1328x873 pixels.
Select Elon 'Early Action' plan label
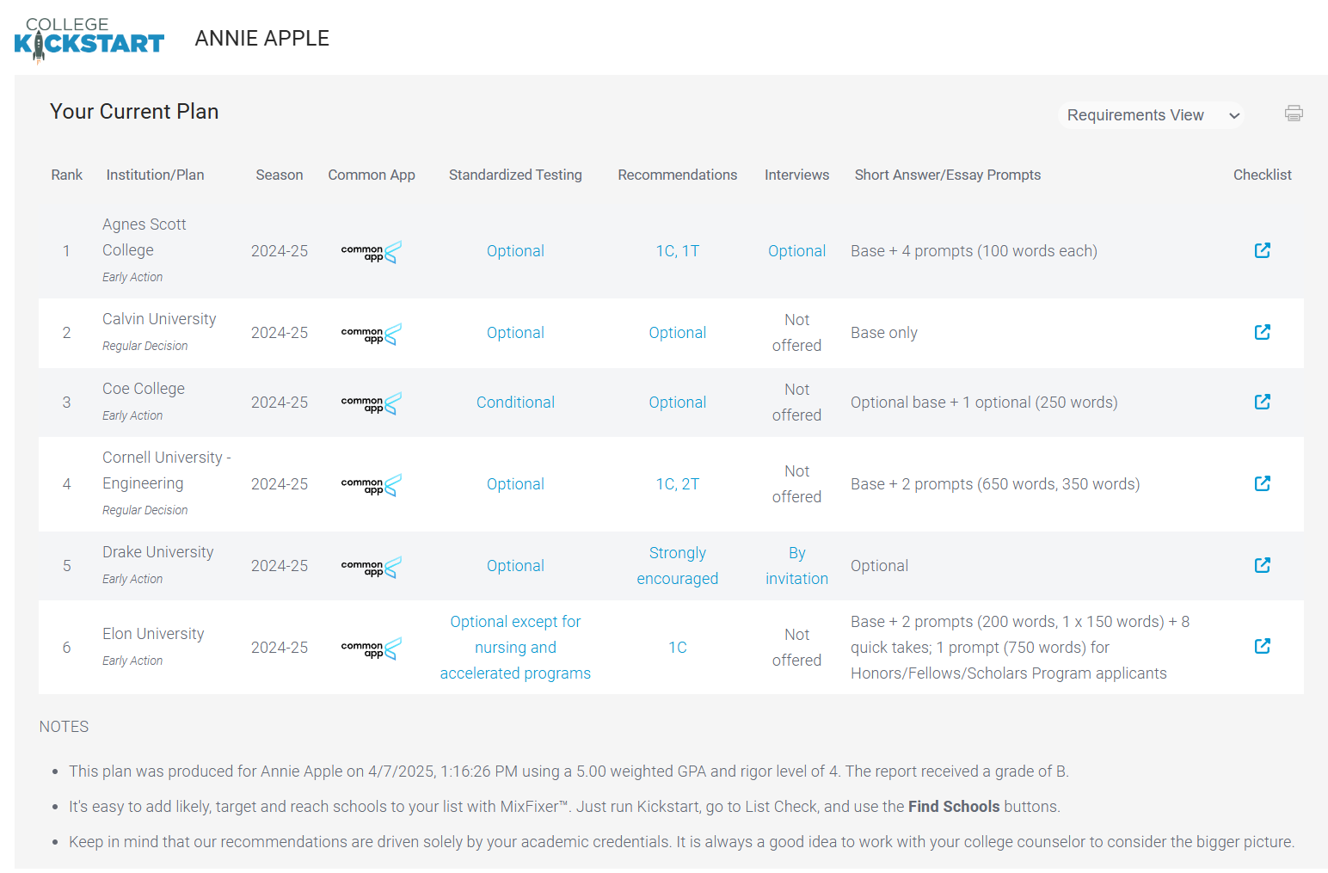click(x=132, y=661)
